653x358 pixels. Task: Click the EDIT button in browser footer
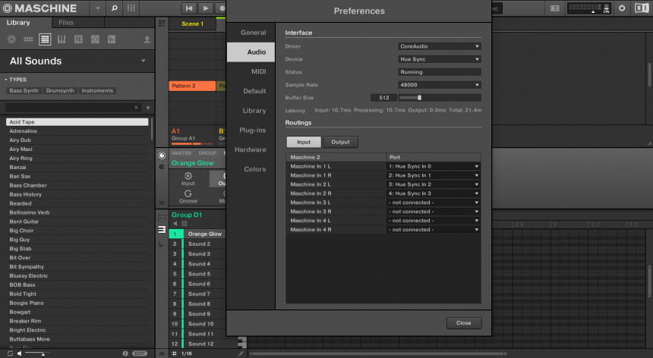pos(140,353)
